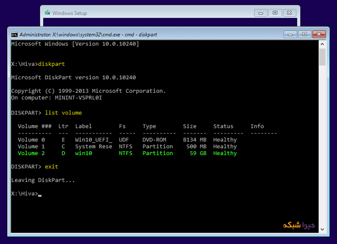Close the Windows Setup window
The width and height of the screenshot is (337, 244).
coord(289,13)
